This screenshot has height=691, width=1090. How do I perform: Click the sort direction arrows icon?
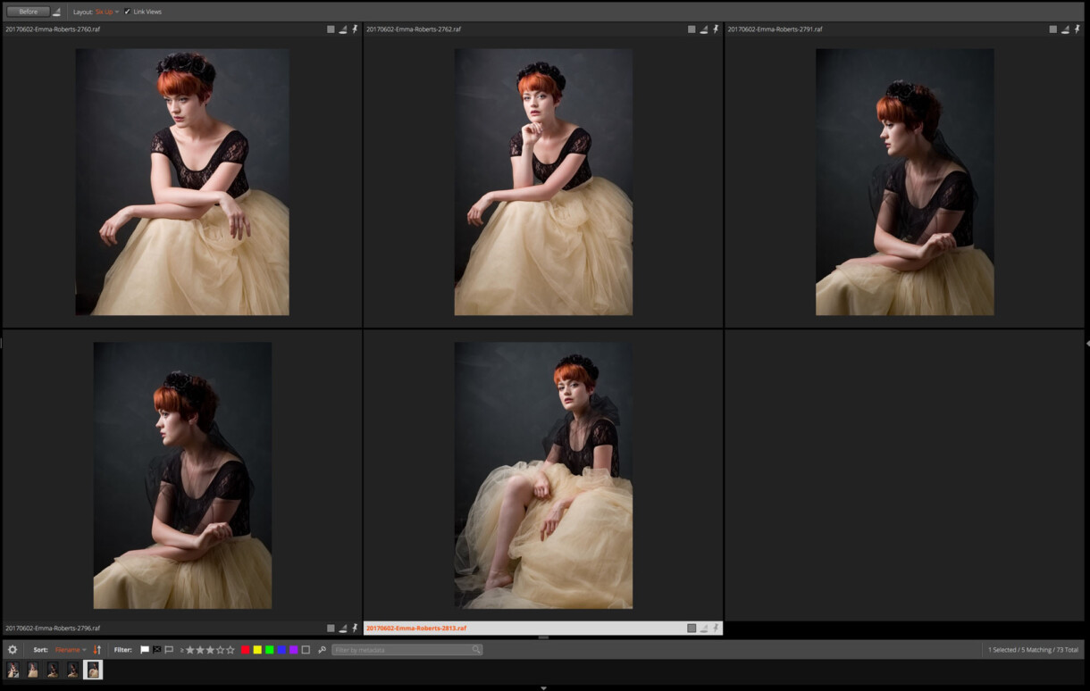pyautogui.click(x=96, y=649)
